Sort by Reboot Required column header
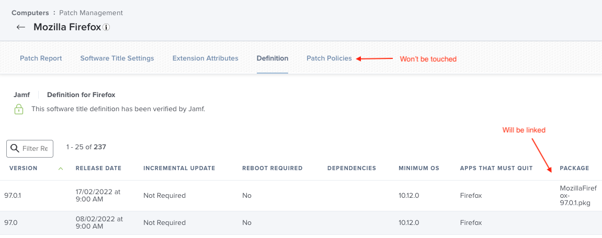Viewport: 602px width, 238px height. click(x=272, y=168)
